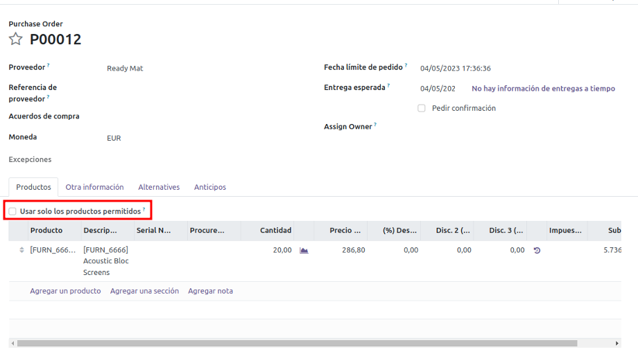Click Agregar un producto link
638x354 pixels.
coord(65,291)
